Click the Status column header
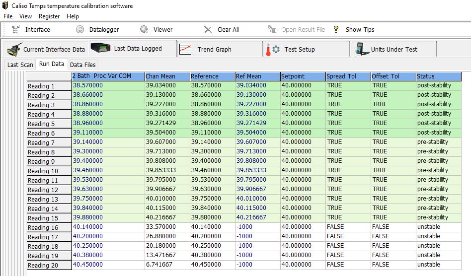 click(439, 76)
